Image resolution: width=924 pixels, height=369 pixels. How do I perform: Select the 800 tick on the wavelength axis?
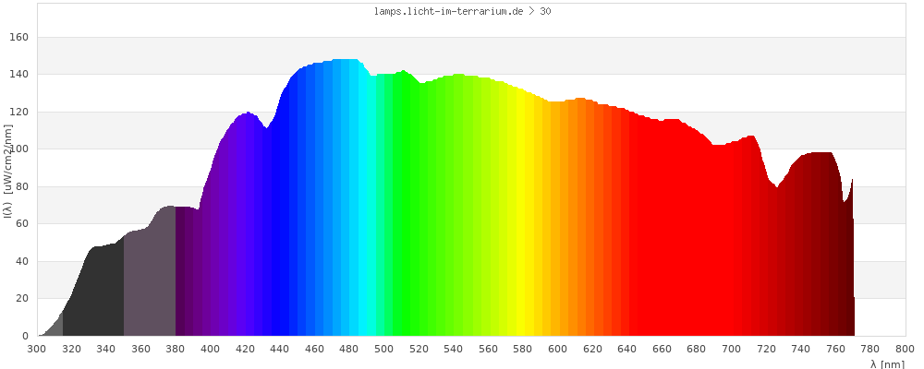[x=905, y=349]
